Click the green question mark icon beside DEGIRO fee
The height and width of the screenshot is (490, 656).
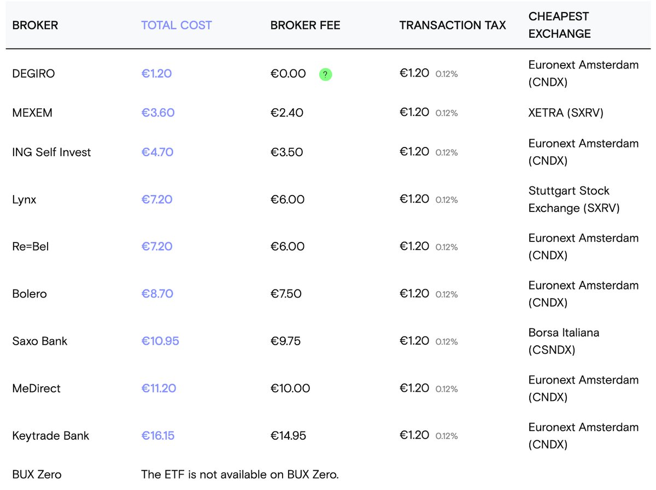pyautogui.click(x=325, y=74)
